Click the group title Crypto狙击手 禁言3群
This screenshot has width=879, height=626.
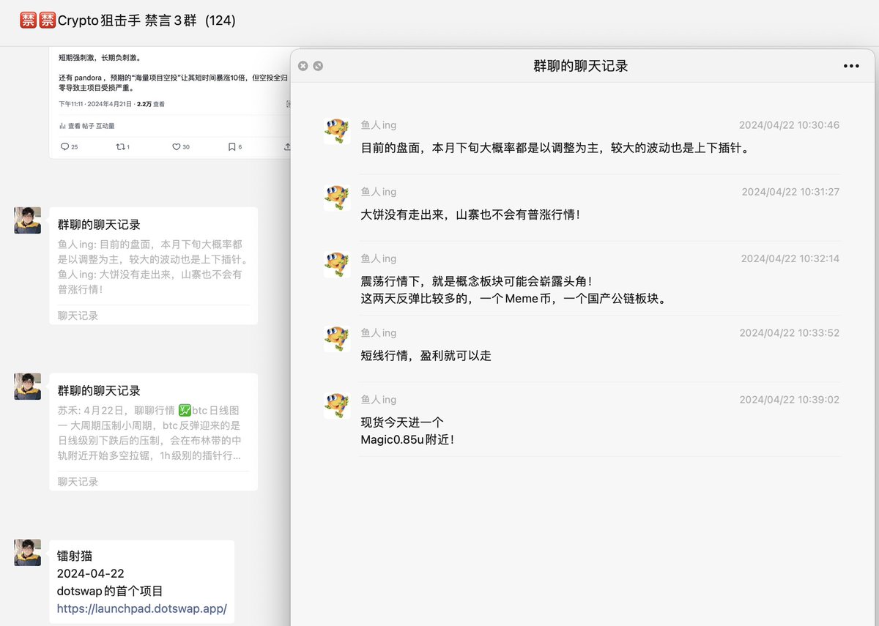[146, 21]
